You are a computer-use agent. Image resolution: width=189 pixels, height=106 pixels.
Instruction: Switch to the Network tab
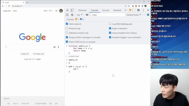(x=117, y=10)
